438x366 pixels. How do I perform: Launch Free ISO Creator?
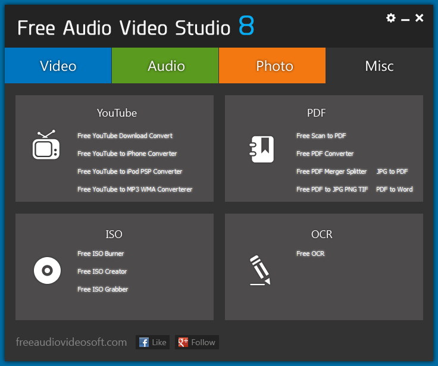pos(102,271)
